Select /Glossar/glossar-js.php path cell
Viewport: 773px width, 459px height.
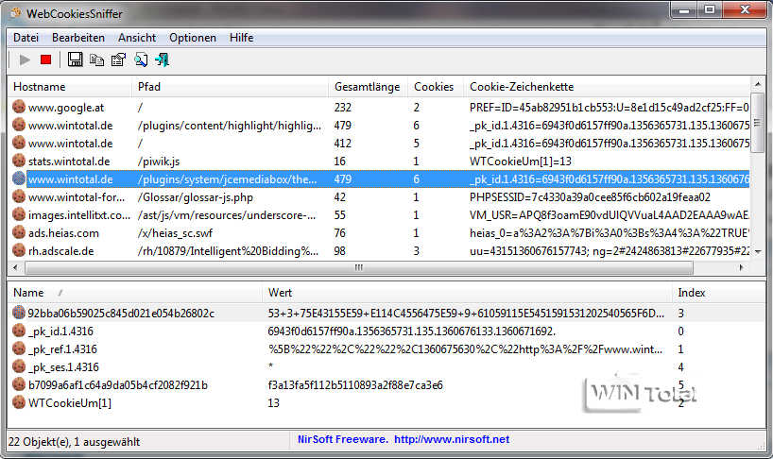[x=196, y=197]
